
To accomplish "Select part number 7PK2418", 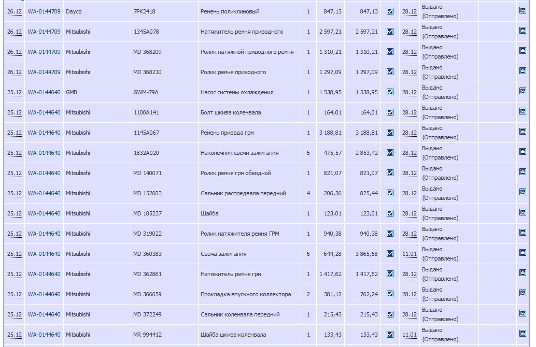I will coord(144,11).
